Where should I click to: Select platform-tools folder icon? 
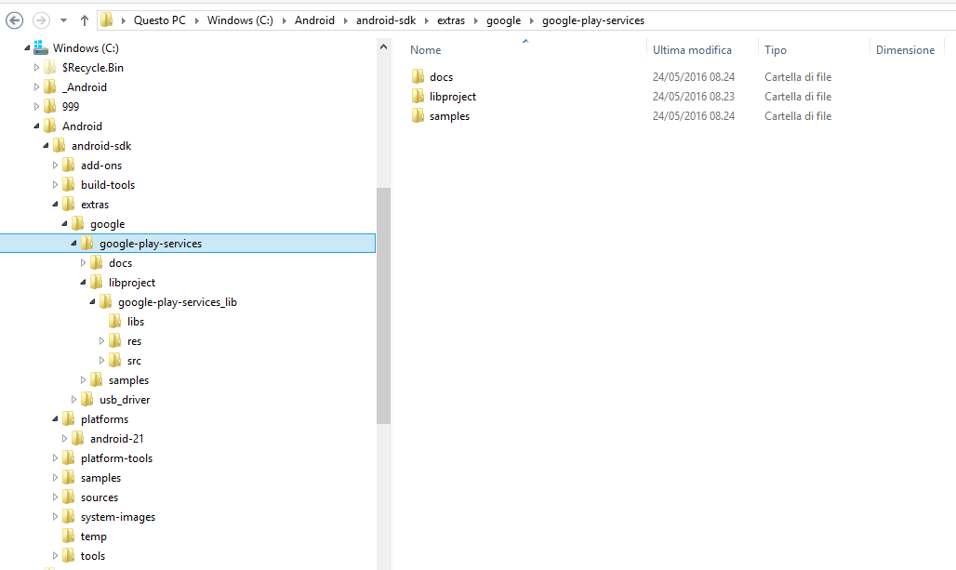point(69,457)
